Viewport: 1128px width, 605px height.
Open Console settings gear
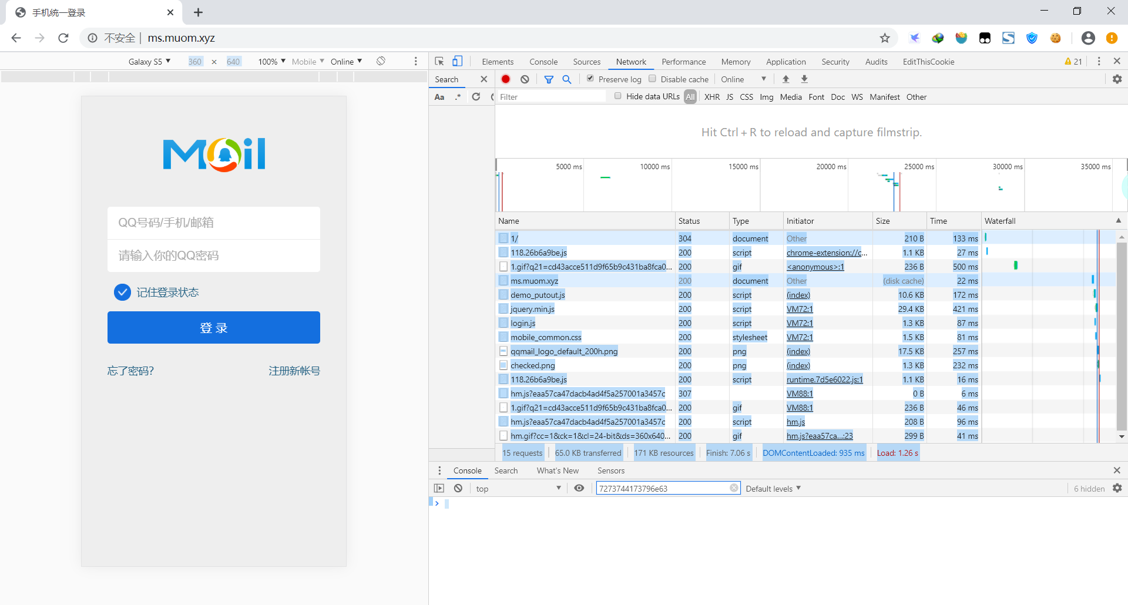point(1117,488)
